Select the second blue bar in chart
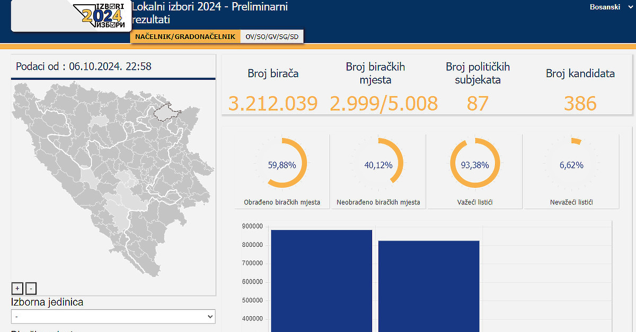Screen dimensions: 636x332 tap(428, 285)
